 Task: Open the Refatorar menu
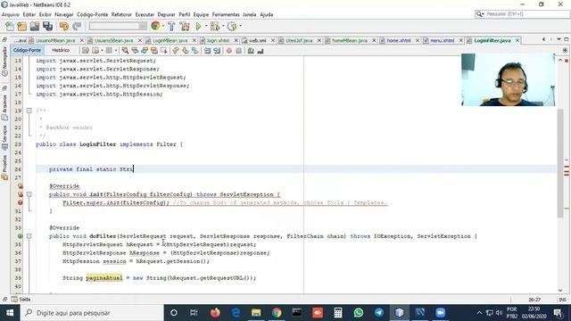point(121,14)
